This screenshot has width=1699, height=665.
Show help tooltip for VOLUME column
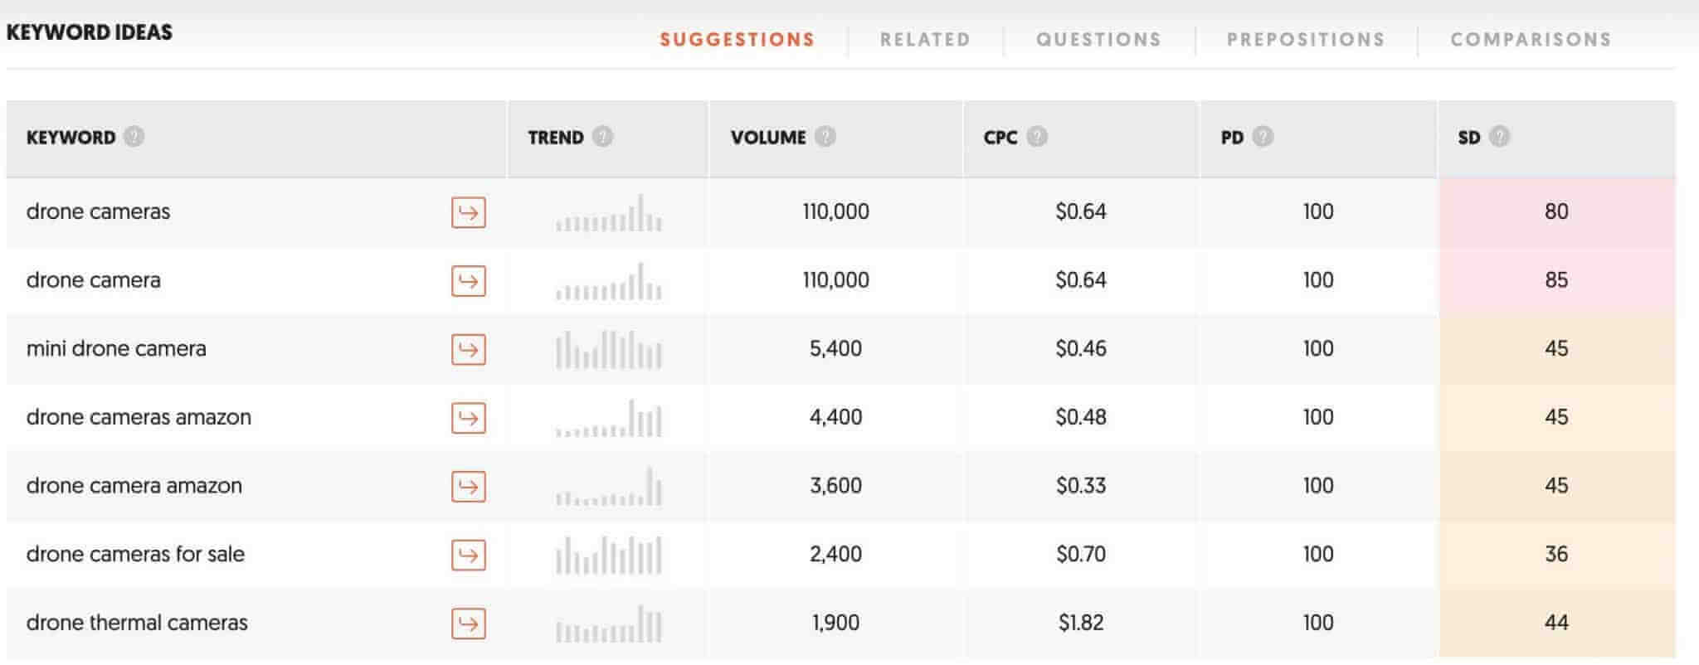[825, 137]
